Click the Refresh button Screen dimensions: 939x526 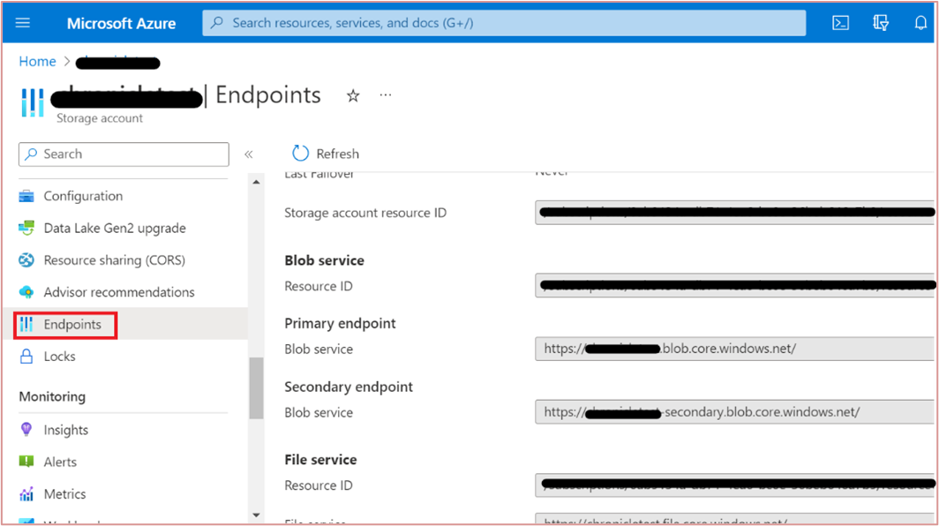(326, 154)
